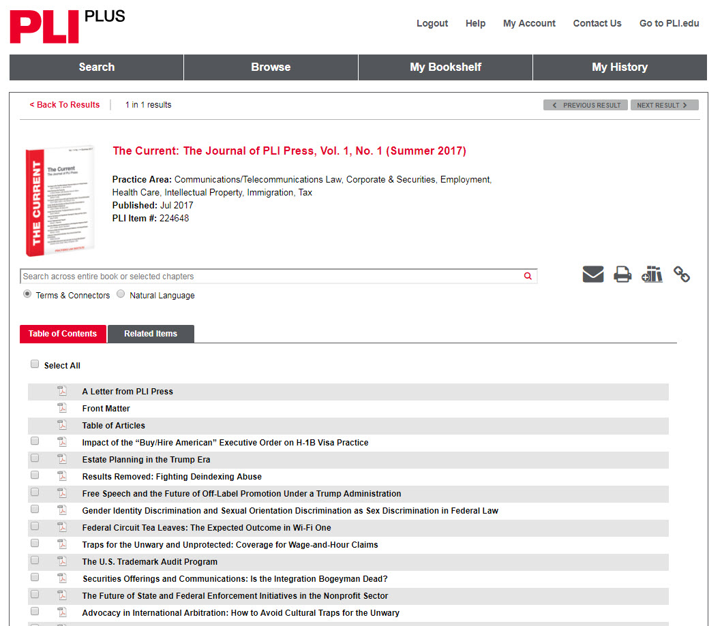Open PDF icon for Advocacy in International Arbitration
The image size is (722, 626).
coord(62,612)
